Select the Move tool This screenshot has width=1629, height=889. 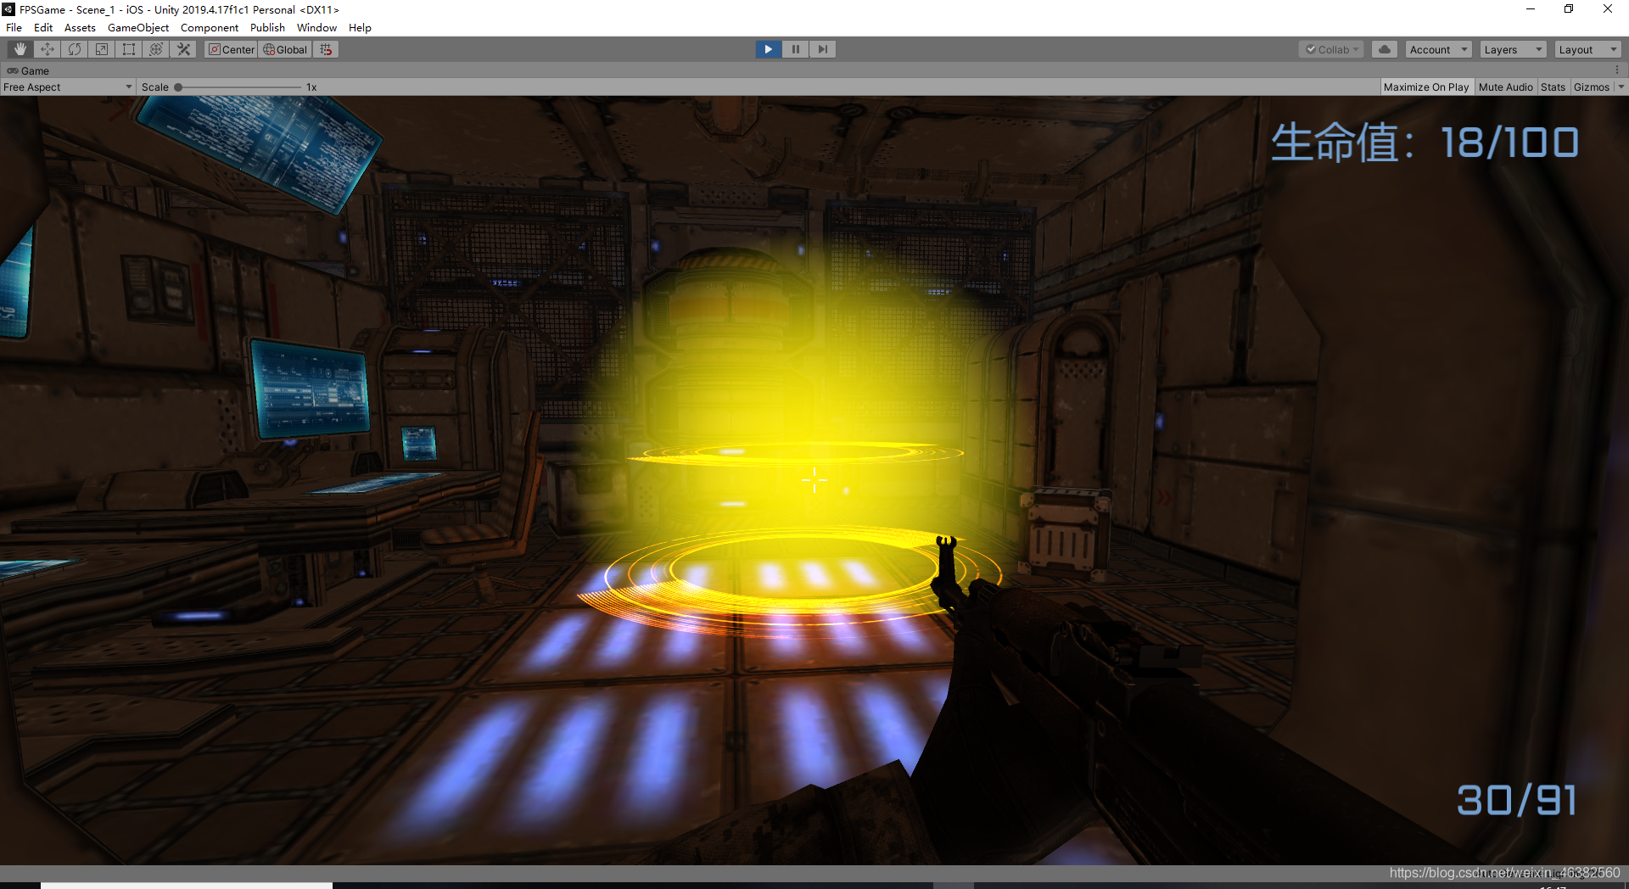48,49
